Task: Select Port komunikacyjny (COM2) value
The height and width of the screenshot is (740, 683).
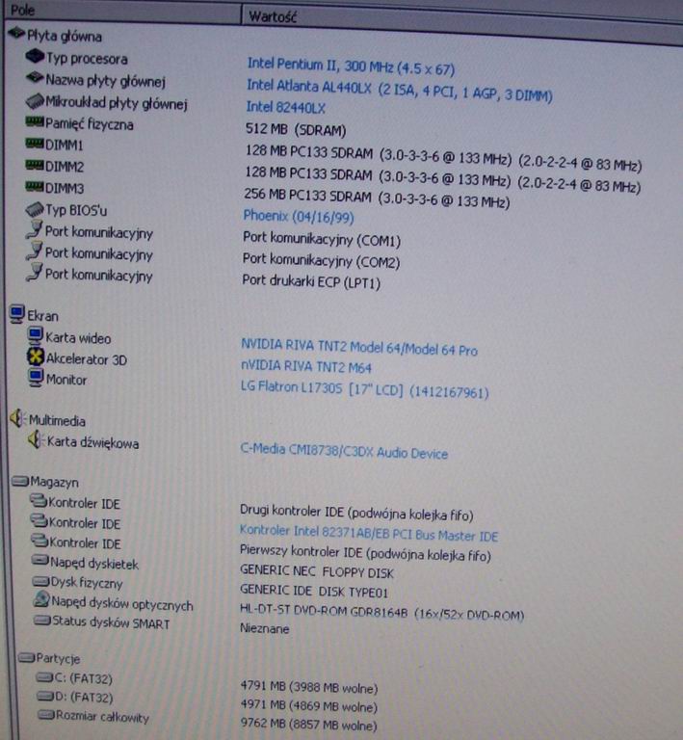Action: coord(321,260)
